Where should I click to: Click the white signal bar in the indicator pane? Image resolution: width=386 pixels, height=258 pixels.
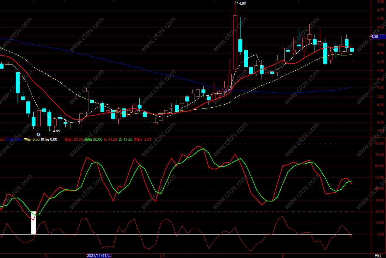point(33,223)
